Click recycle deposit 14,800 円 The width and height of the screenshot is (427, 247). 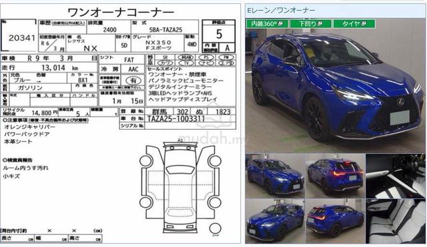(45, 113)
